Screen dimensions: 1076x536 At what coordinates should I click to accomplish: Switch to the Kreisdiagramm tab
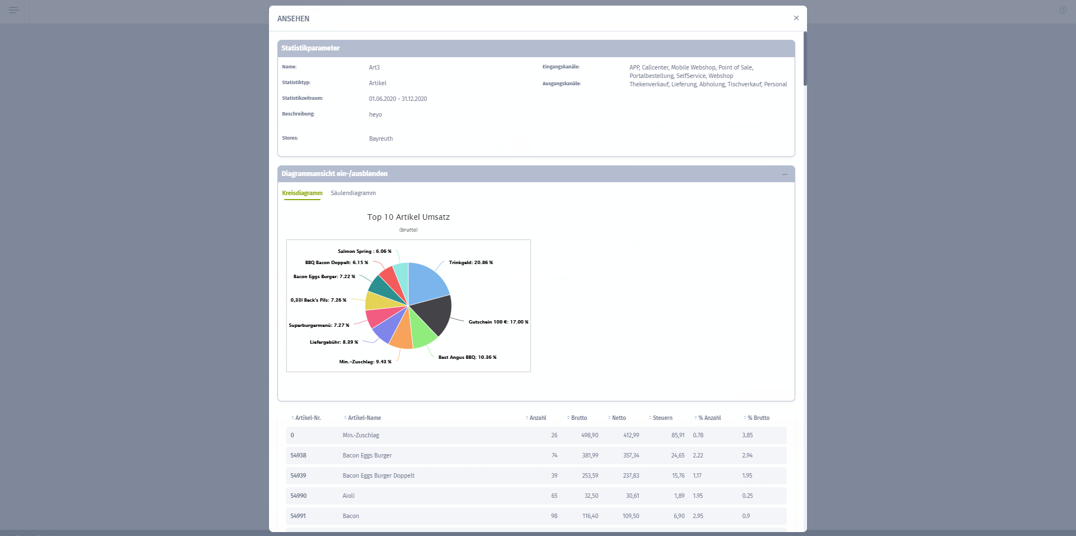click(x=302, y=193)
